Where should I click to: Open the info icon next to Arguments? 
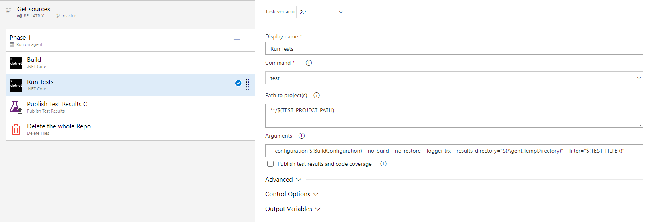pos(301,136)
